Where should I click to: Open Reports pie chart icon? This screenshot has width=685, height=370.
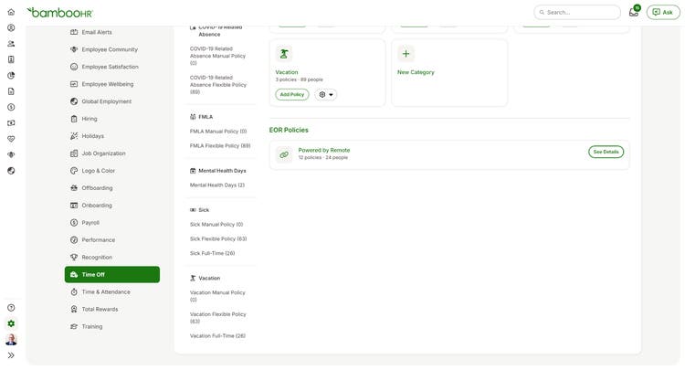[11, 76]
